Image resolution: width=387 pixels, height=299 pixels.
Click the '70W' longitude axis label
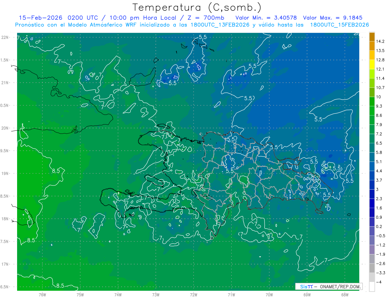point(269,295)
